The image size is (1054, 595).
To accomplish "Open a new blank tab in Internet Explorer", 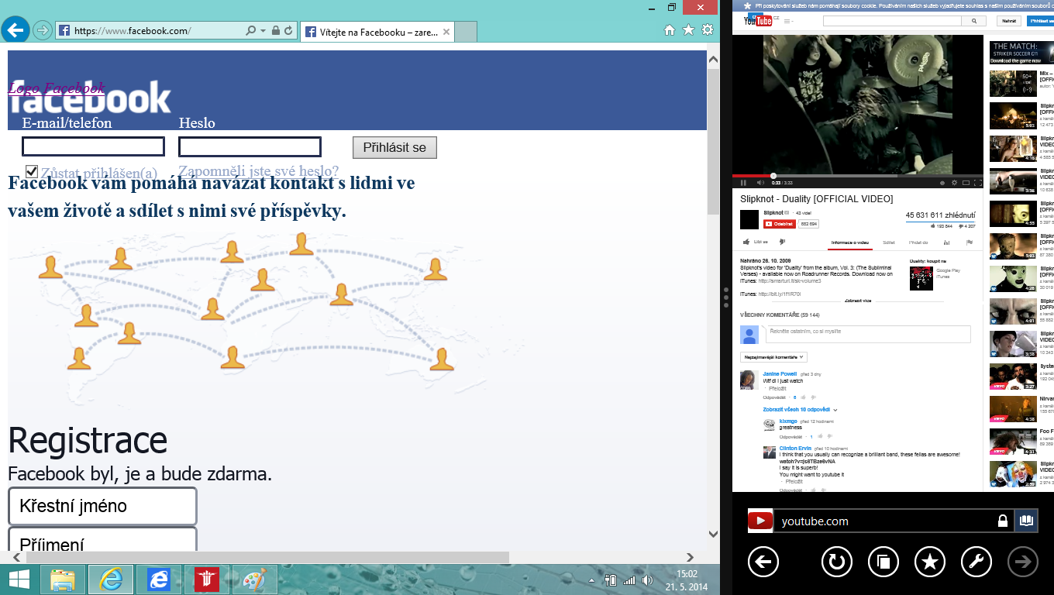I will point(465,33).
